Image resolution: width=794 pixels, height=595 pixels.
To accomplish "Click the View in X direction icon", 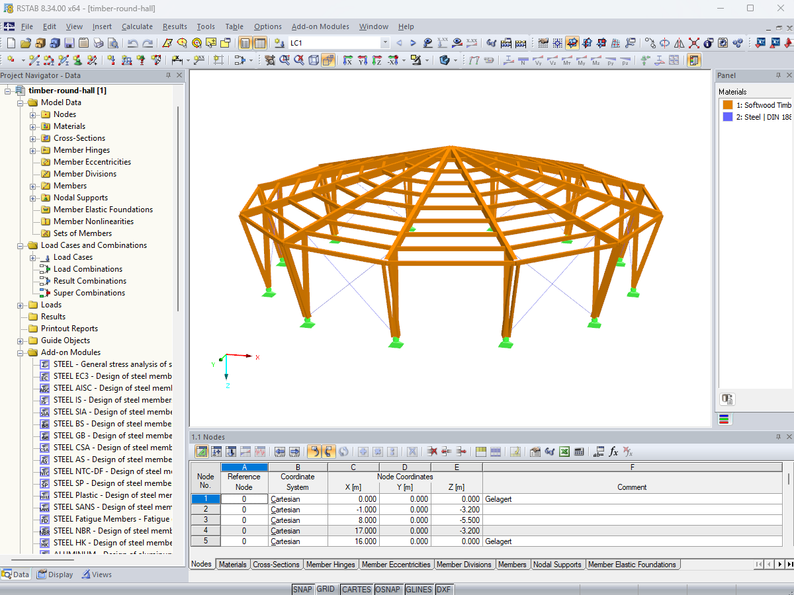I will pos(347,60).
